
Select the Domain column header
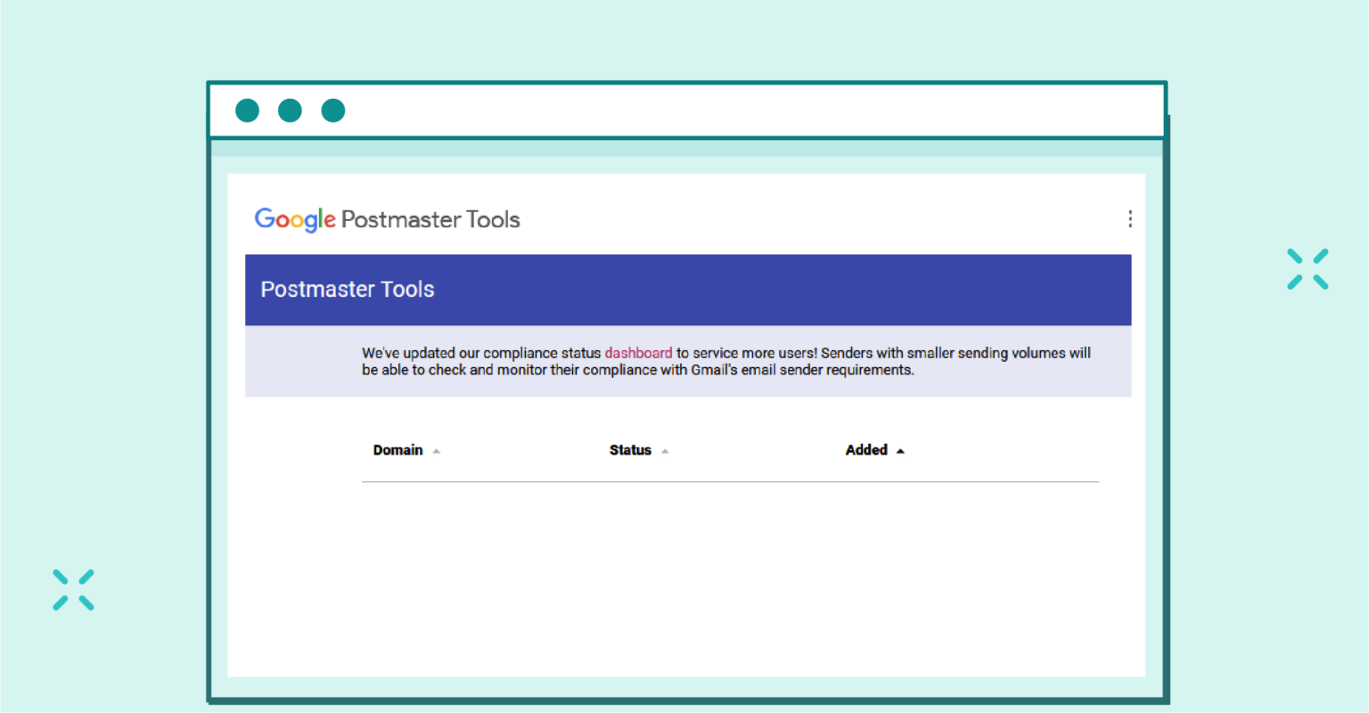[398, 450]
